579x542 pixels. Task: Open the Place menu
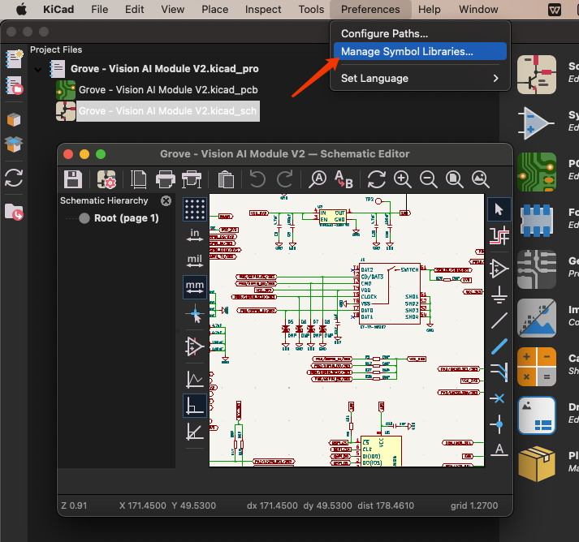tap(215, 9)
